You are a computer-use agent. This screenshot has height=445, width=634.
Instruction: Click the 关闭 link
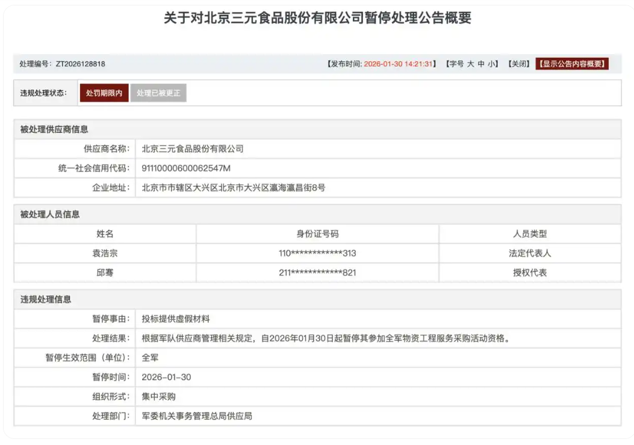[x=518, y=64]
